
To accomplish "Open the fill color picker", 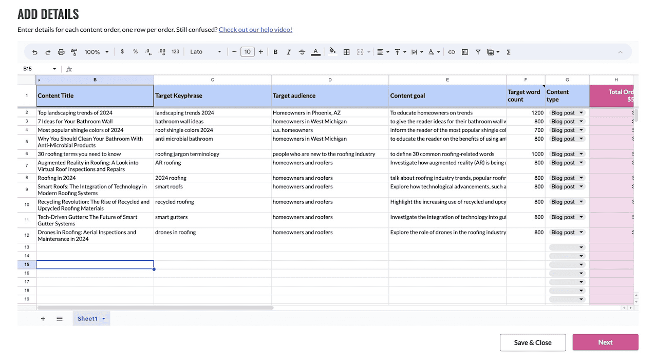I will point(332,52).
